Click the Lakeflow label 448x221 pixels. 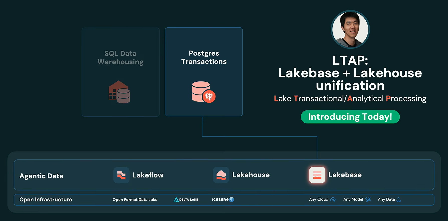coord(148,175)
